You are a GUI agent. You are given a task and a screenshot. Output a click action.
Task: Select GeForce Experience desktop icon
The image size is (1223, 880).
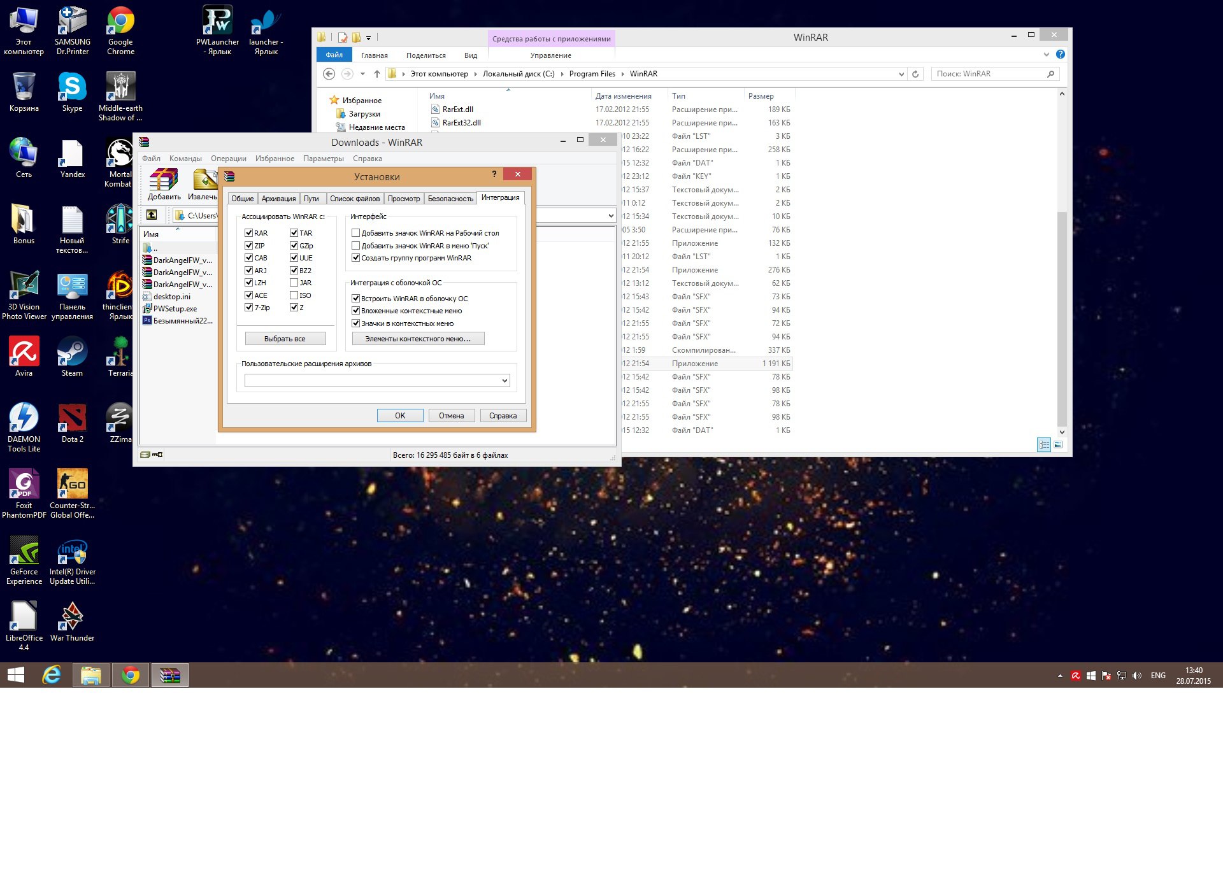pos(24,560)
